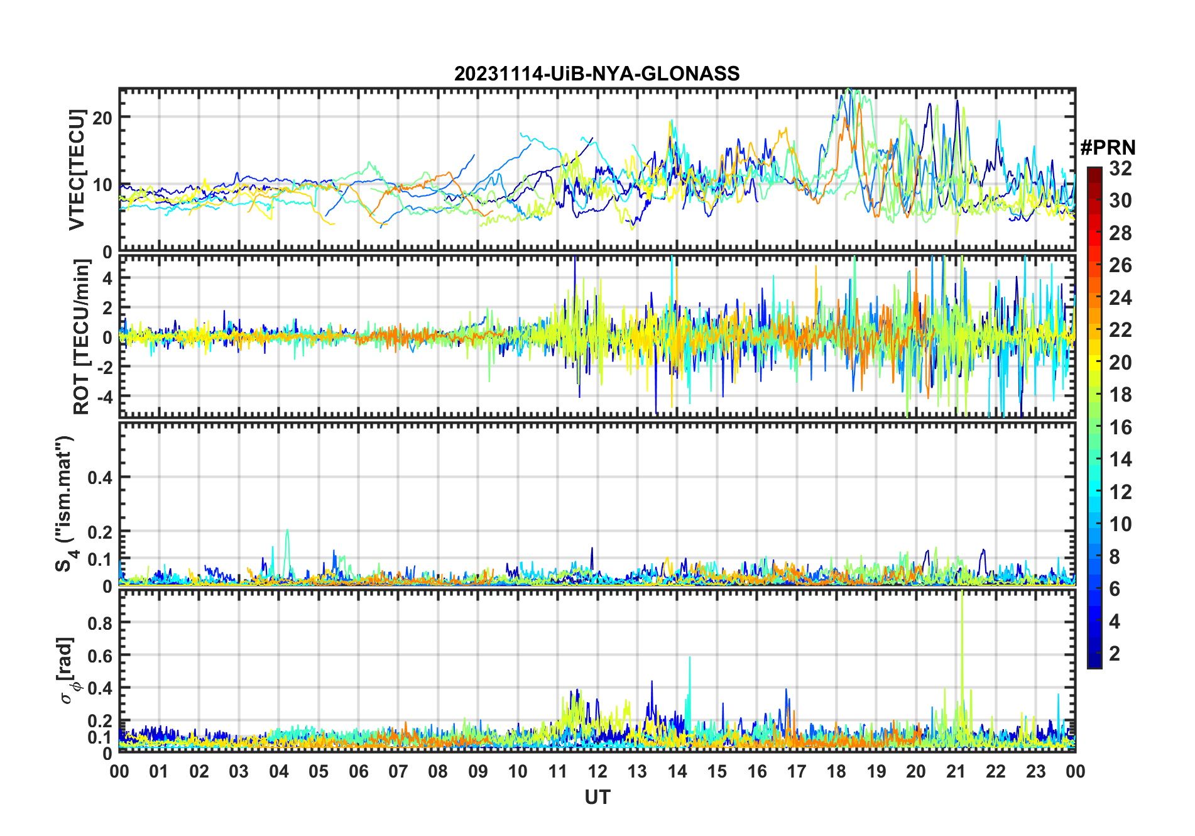
Task: Click x-axis tick label 15
Action: tap(717, 771)
